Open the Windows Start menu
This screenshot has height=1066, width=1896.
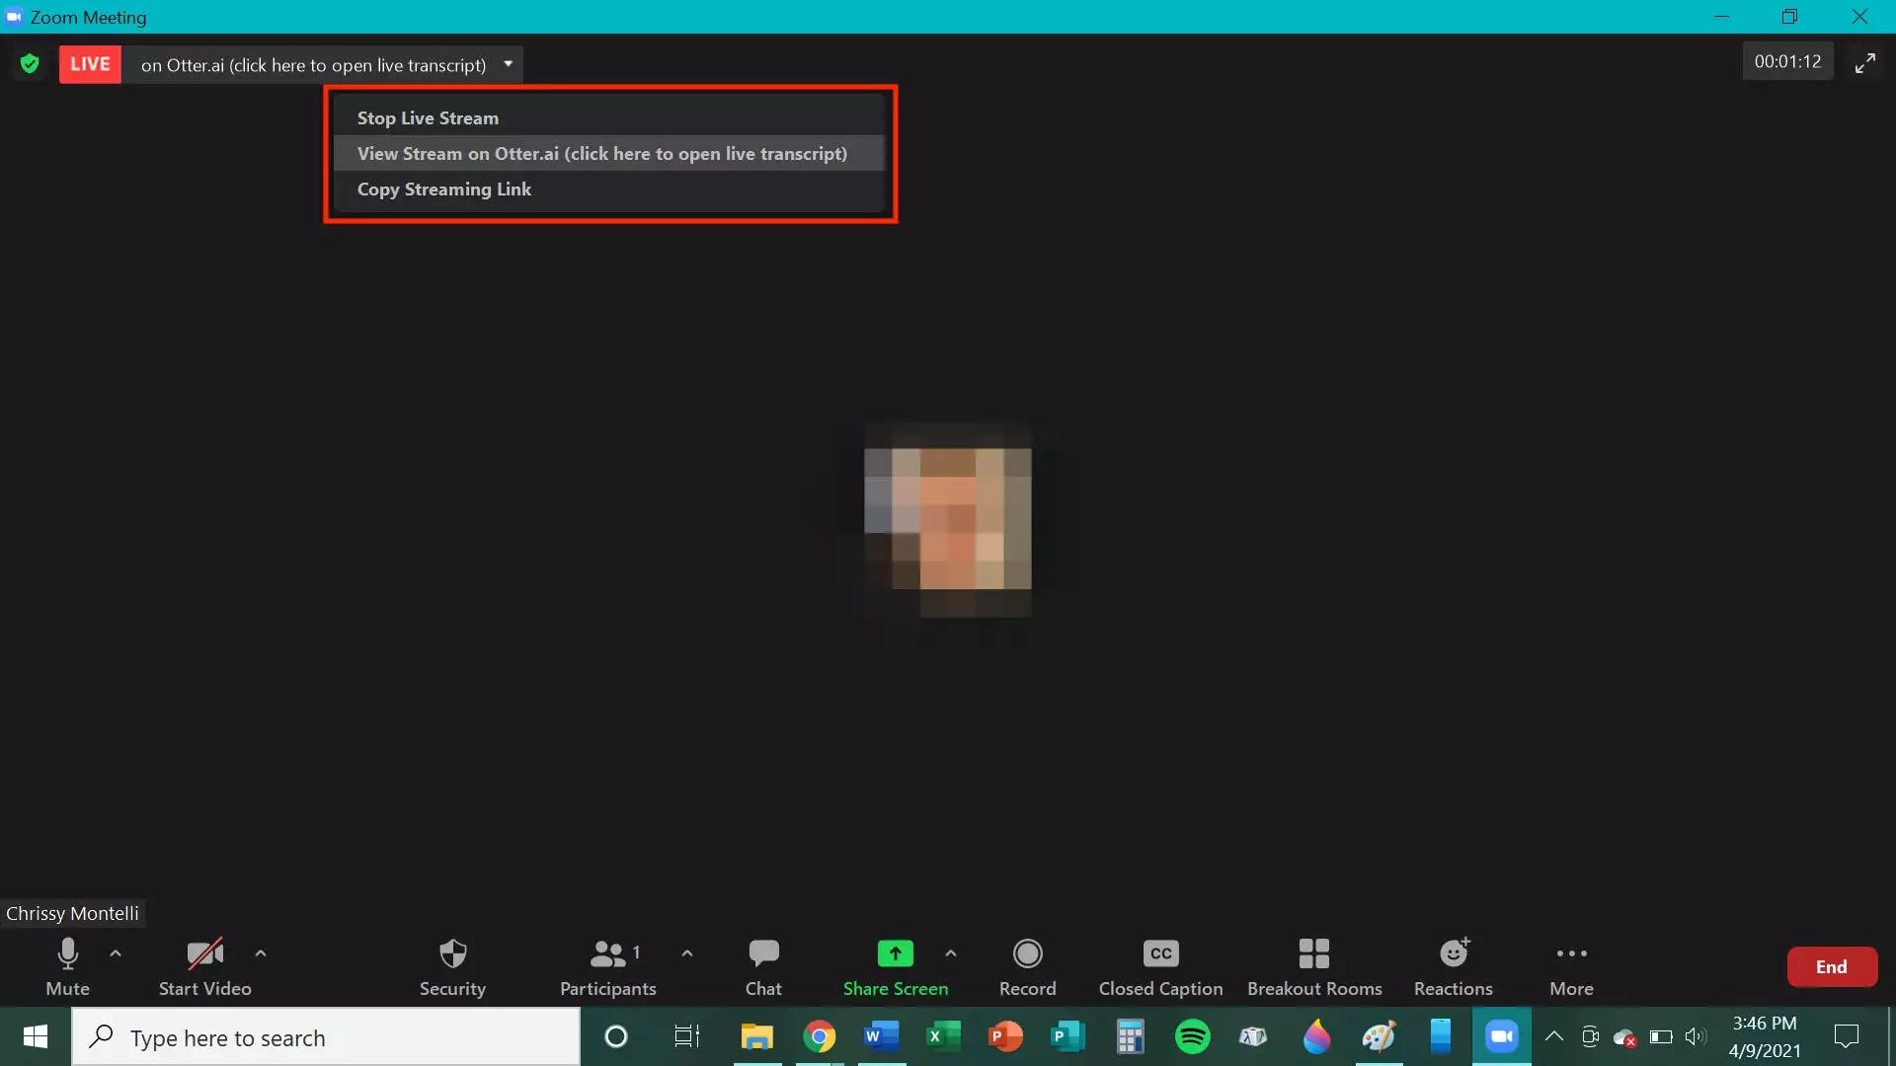click(36, 1036)
